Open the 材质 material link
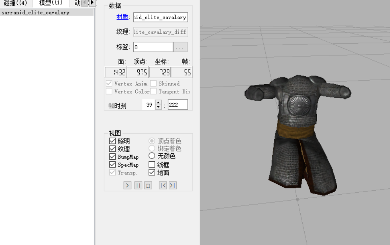The height and width of the screenshot is (245, 390). 122,17
